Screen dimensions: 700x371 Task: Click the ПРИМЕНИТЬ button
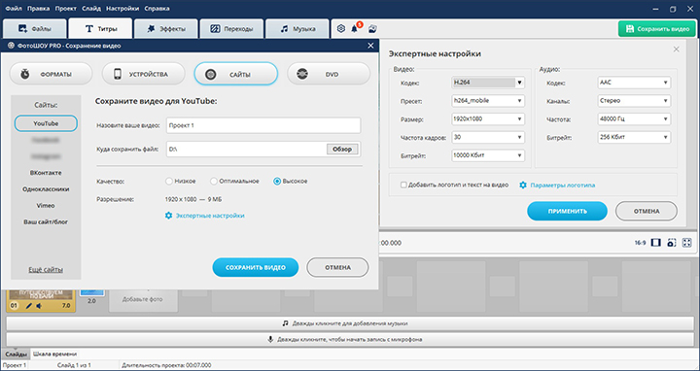[568, 211]
